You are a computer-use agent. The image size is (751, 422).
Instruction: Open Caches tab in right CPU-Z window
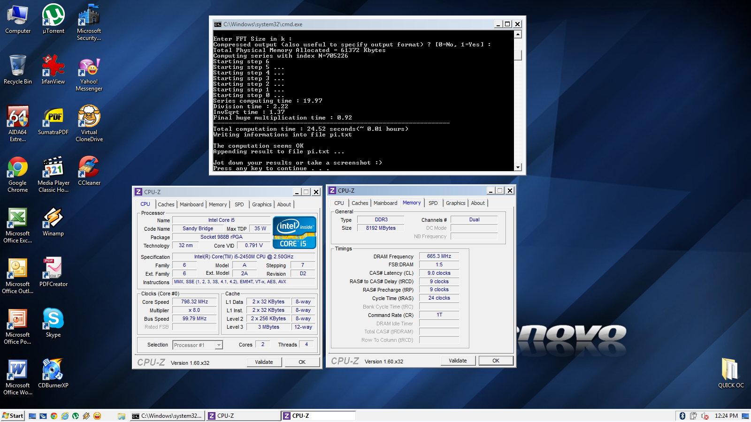tap(360, 203)
